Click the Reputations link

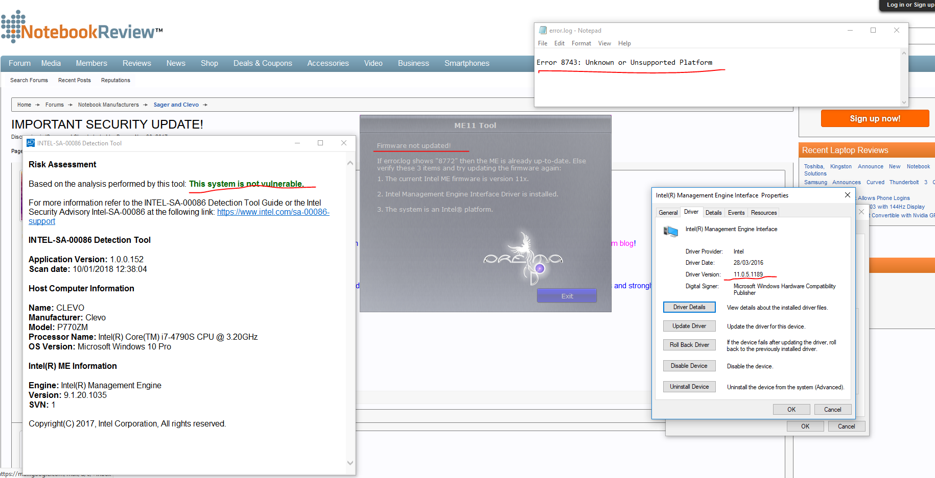tap(115, 80)
